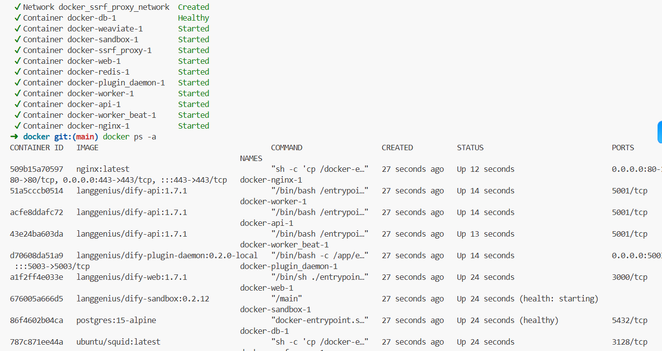Select 'Container docker-weaviate-1' in startup list
This screenshot has width=662, height=351.
(83, 29)
